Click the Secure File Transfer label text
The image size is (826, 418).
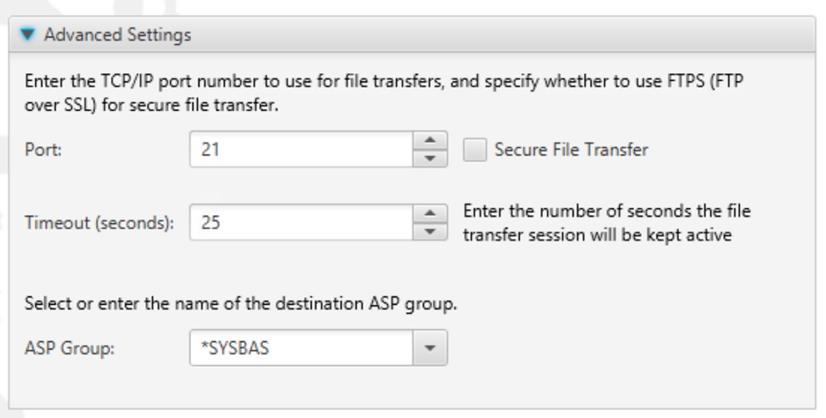570,150
